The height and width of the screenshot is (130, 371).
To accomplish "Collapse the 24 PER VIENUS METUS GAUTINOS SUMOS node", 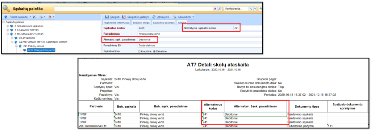I will coord(12,42).
